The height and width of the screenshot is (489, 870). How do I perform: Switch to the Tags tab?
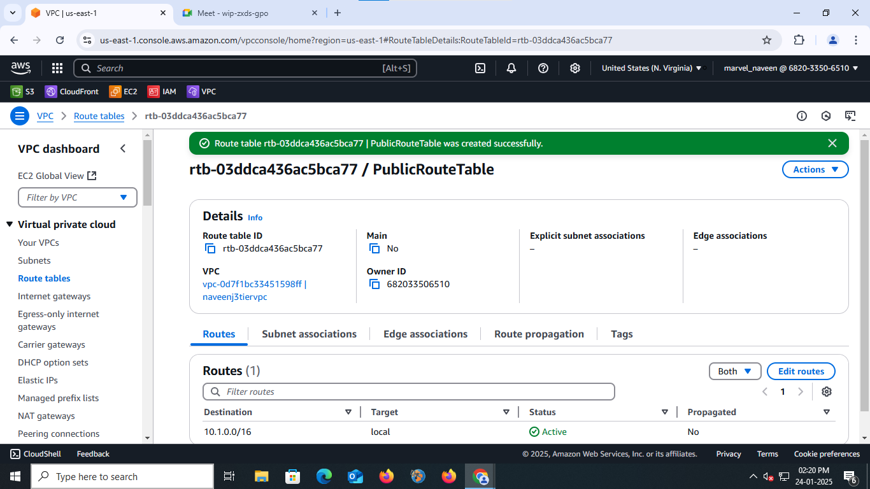pos(622,334)
